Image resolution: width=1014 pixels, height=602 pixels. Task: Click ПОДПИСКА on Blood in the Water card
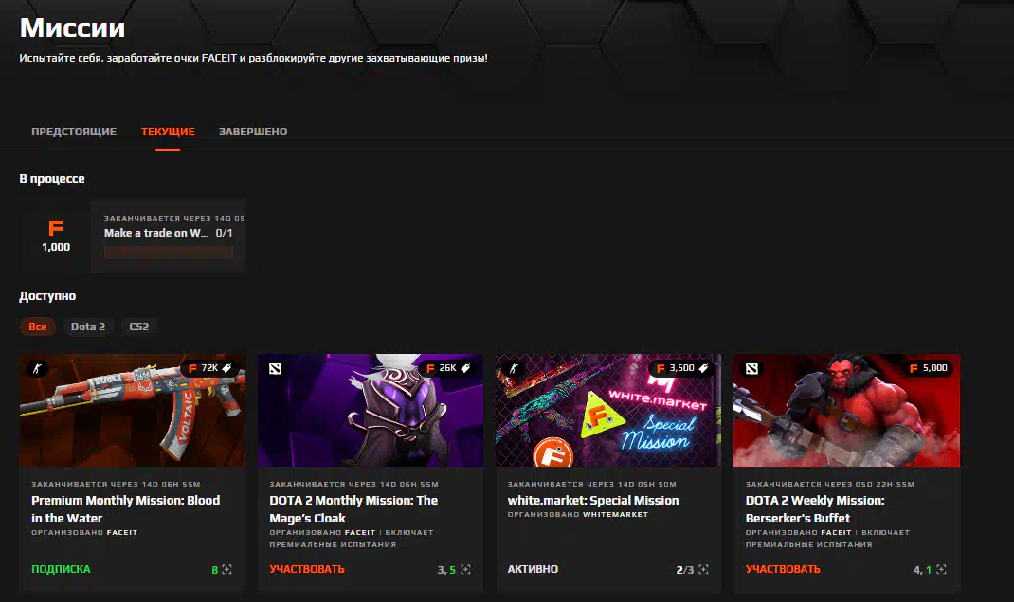pos(61,569)
